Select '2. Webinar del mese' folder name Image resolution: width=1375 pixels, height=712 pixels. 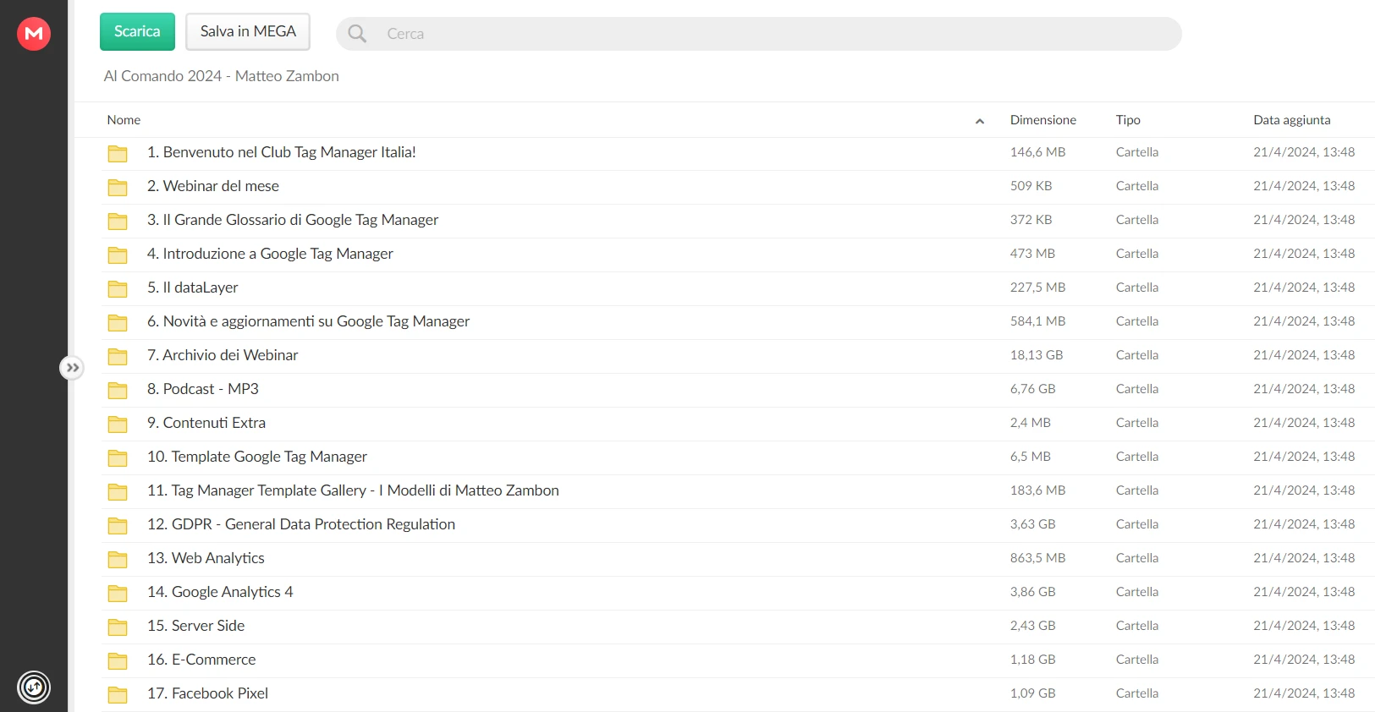pos(213,186)
